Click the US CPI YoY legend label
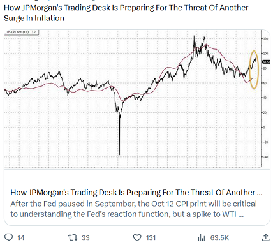Viewport: 273px width, 245px height. point(21,32)
